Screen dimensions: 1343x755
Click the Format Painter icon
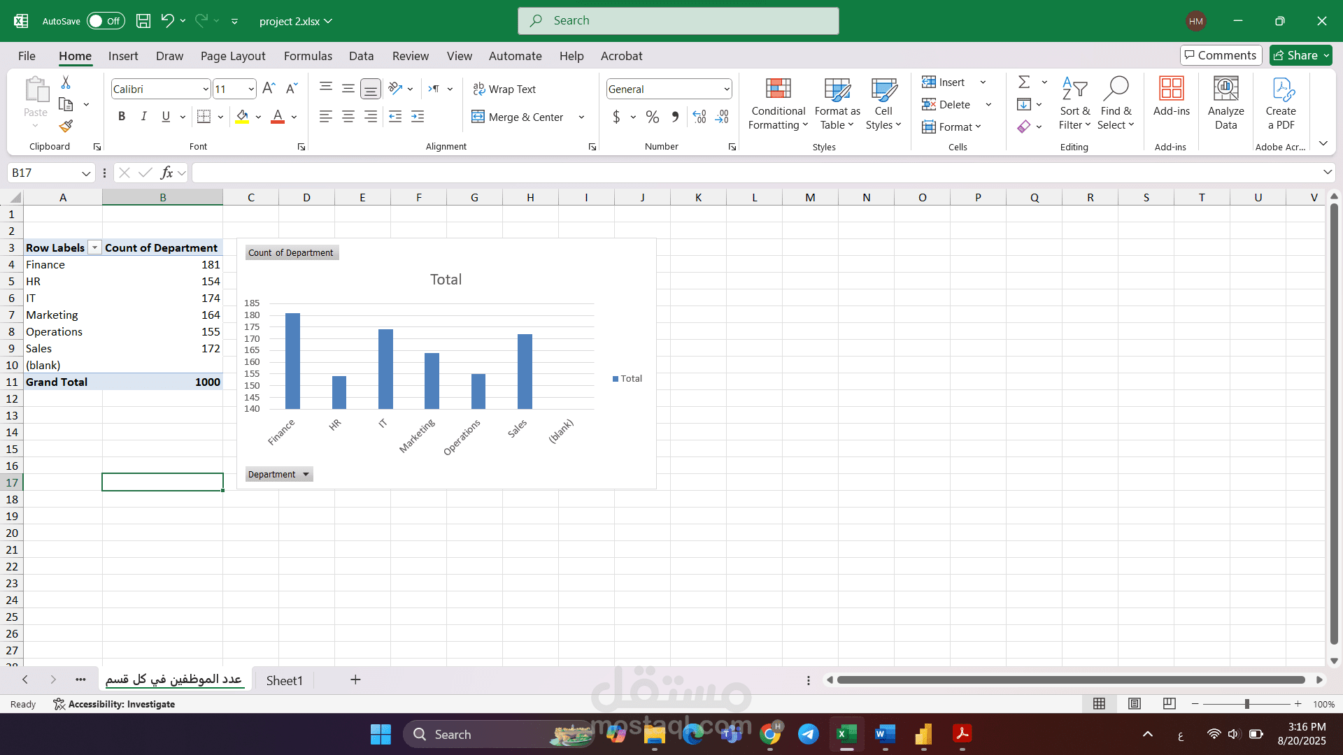[66, 126]
